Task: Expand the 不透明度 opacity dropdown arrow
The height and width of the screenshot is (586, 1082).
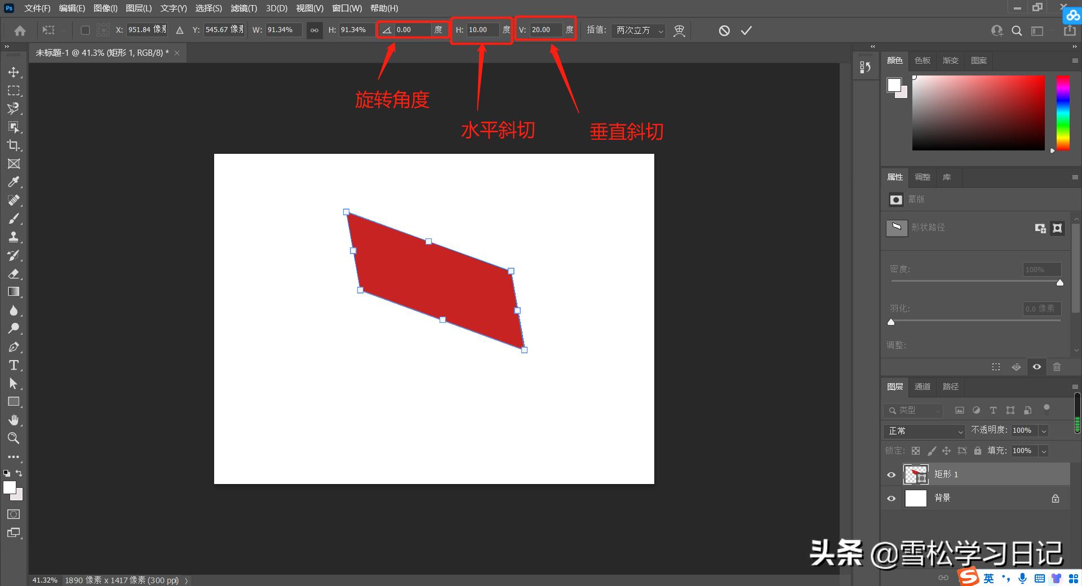Action: tap(1044, 430)
